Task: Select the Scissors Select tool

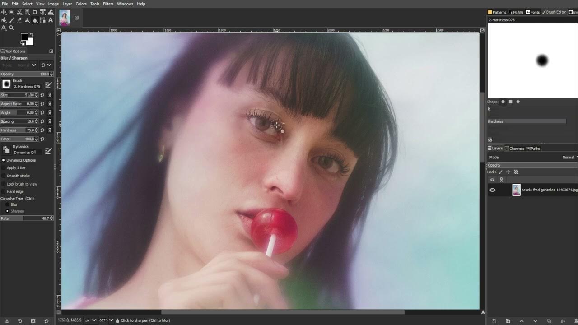Action: coord(19,12)
